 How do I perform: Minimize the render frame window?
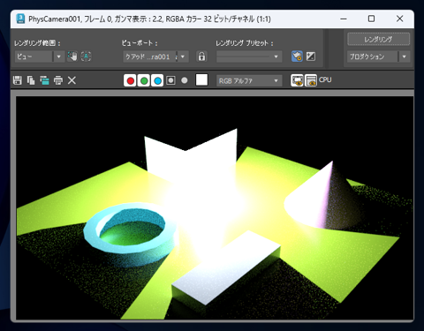click(x=344, y=19)
